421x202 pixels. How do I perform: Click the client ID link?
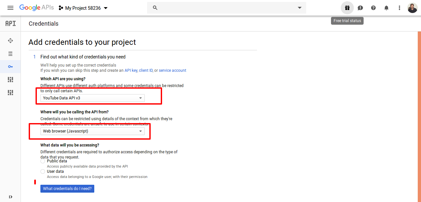(x=146, y=70)
